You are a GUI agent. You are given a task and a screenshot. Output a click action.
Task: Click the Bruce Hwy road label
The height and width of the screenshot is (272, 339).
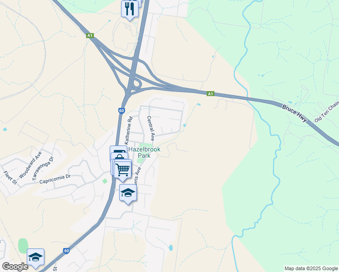(295, 113)
